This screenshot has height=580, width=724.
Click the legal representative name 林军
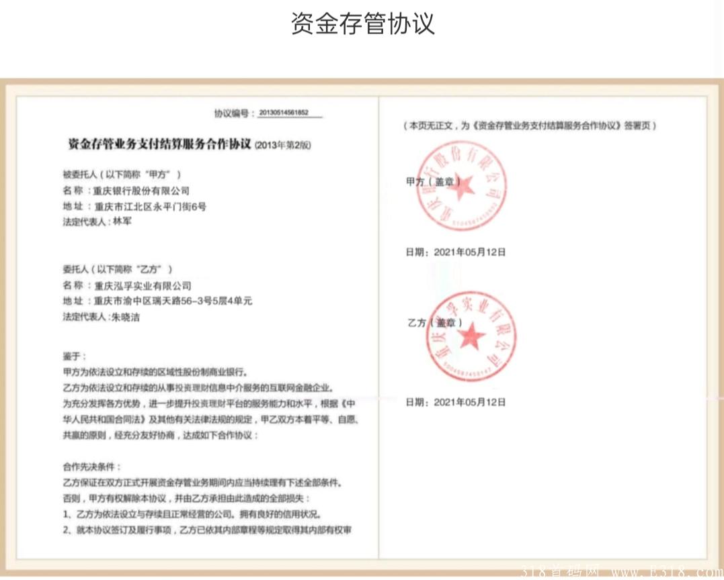122,222
